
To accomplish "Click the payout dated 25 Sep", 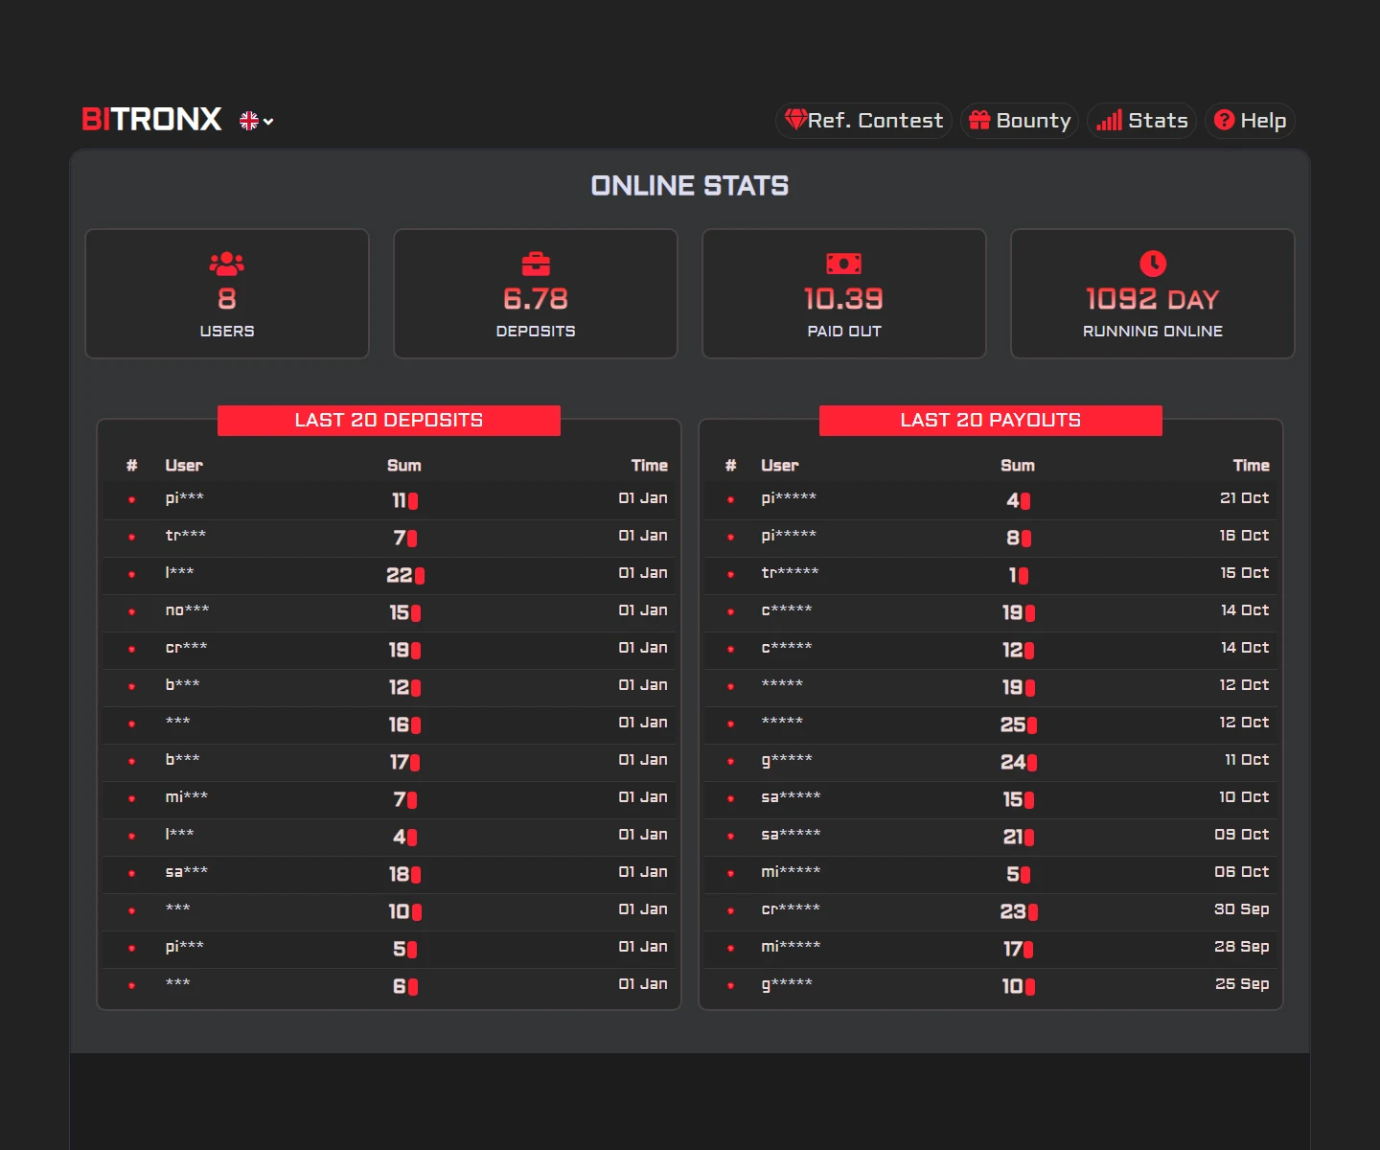I will pyautogui.click(x=1242, y=984).
